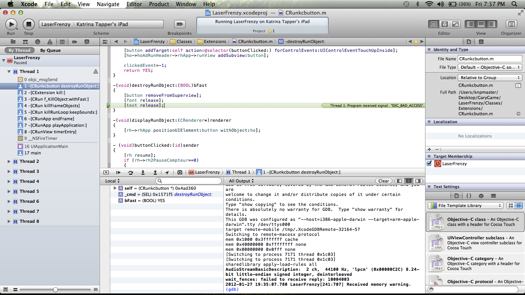Show only the console pane
The height and width of the screenshot is (295, 525).
click(418, 181)
